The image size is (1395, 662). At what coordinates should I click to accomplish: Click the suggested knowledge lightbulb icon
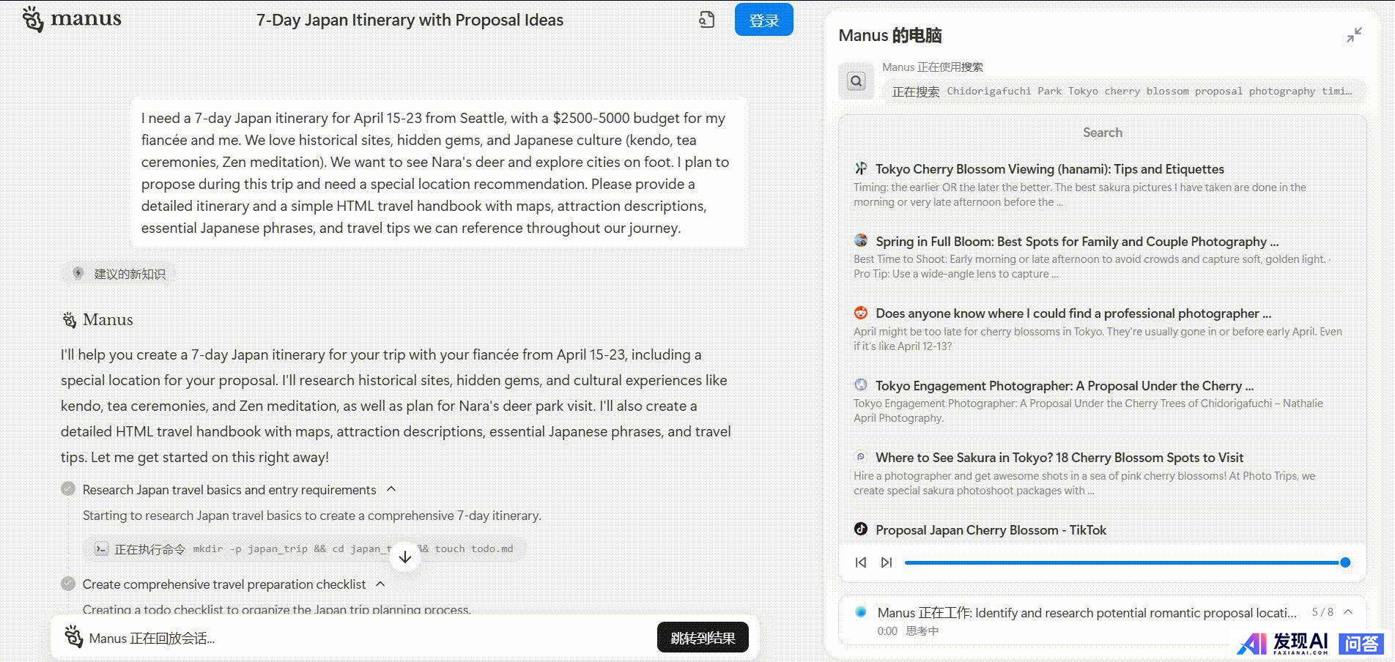click(x=78, y=273)
